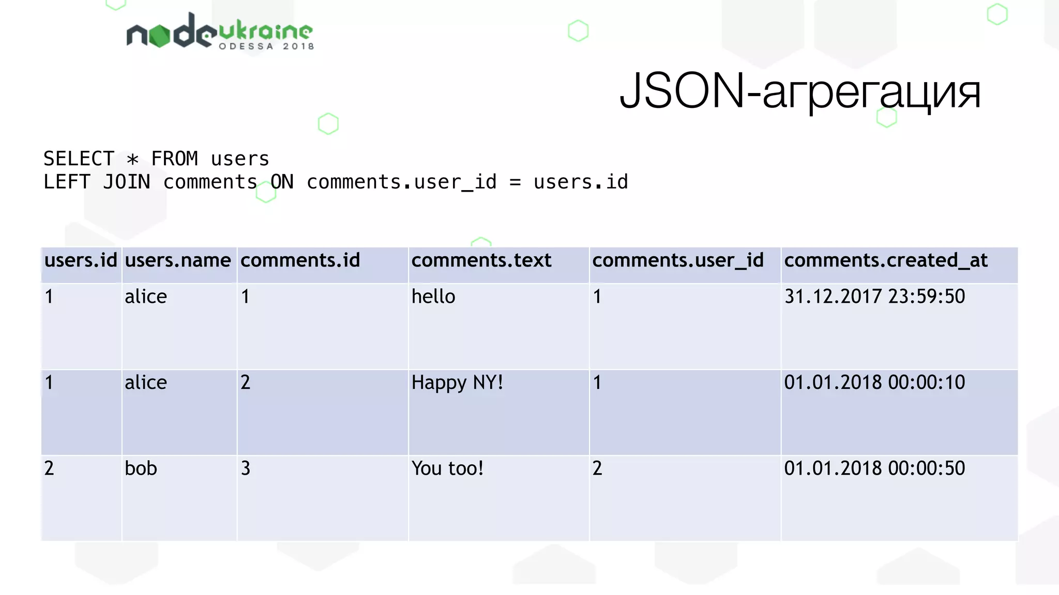The width and height of the screenshot is (1059, 595).
Task: Click the LEFT JOIN comments query line
Action: (336, 182)
